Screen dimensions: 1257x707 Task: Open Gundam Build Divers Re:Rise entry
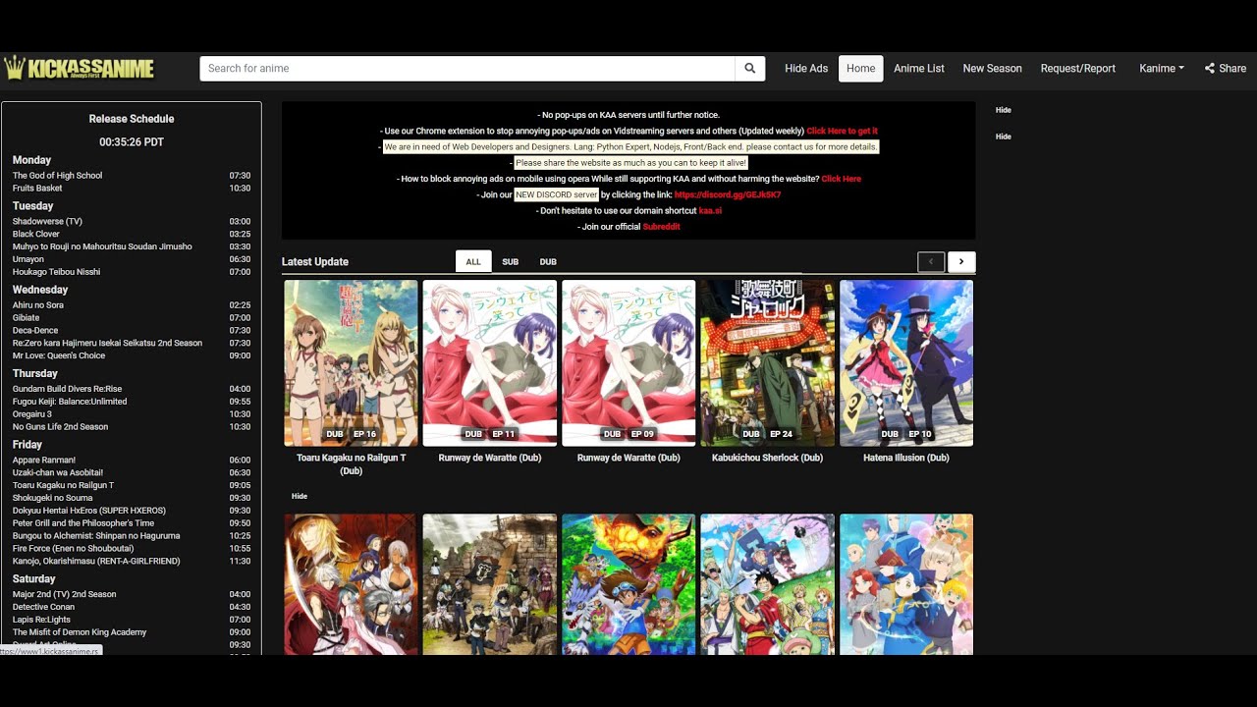[67, 389]
